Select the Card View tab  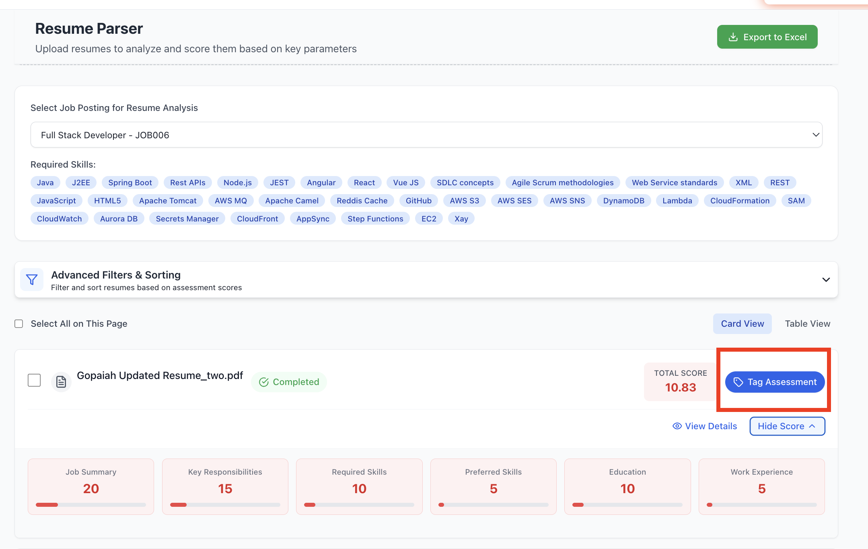tap(742, 324)
